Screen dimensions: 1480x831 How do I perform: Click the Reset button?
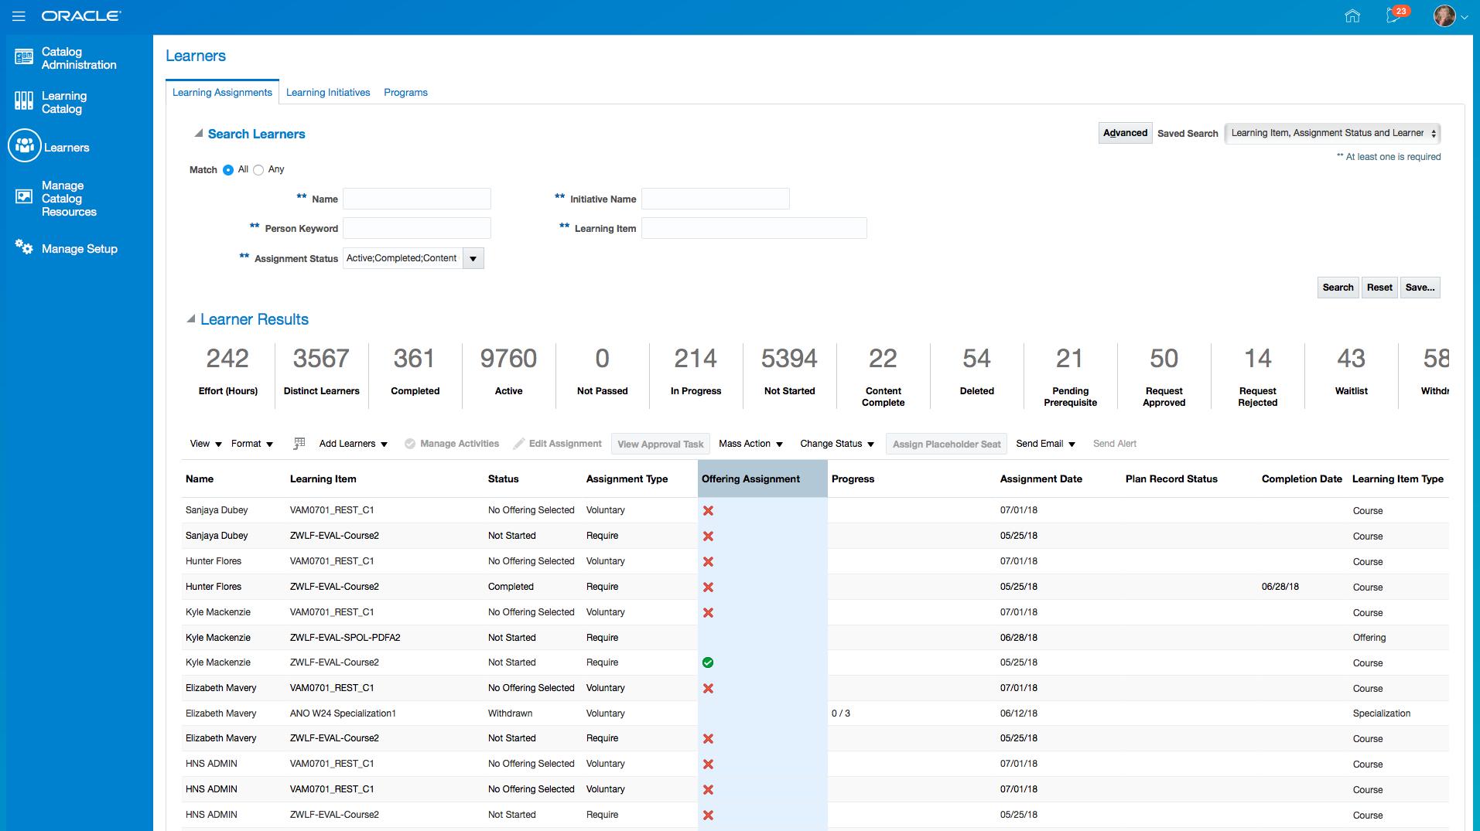click(1379, 288)
